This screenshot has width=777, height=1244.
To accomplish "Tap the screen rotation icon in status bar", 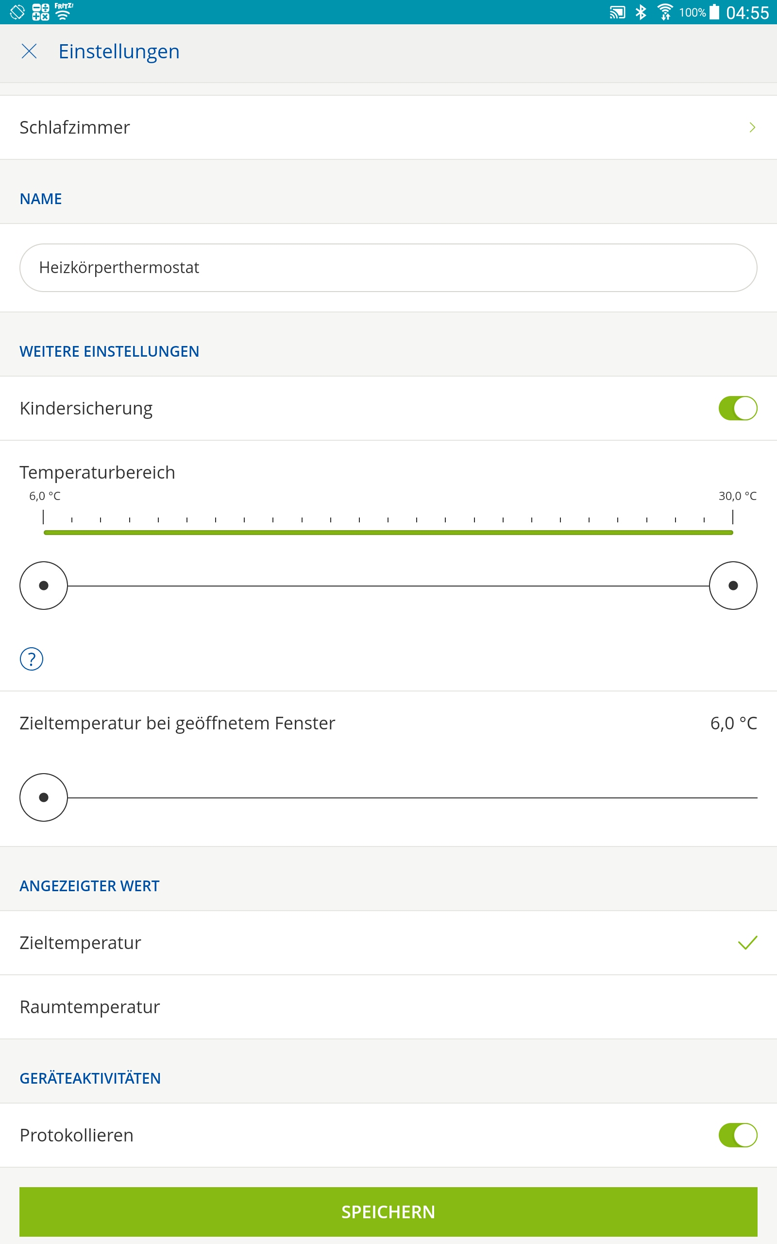I will tap(17, 12).
